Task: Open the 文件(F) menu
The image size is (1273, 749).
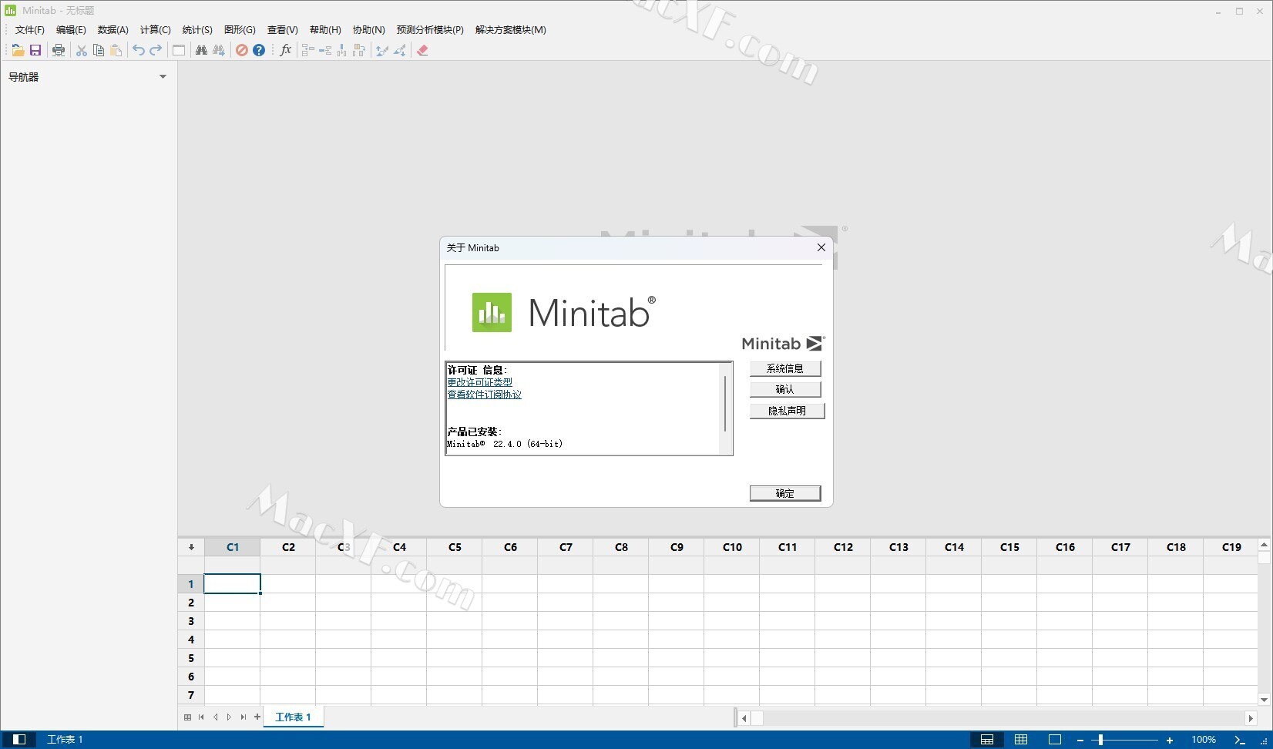Action: (30, 29)
